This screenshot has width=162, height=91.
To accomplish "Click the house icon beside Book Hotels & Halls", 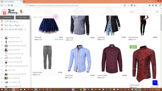I will (2, 29).
